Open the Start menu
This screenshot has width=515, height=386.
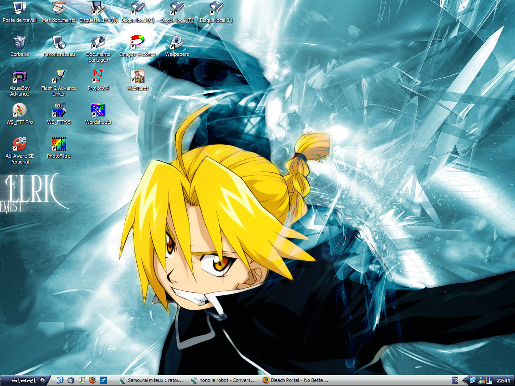(x=25, y=381)
